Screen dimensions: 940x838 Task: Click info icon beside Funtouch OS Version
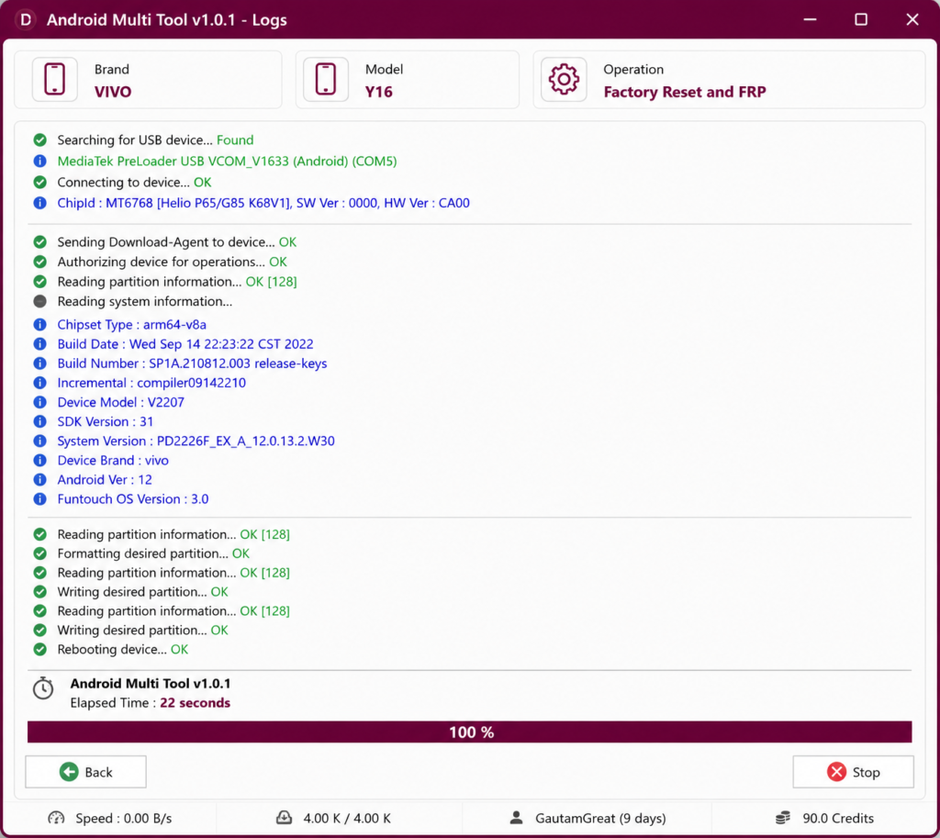tap(40, 498)
